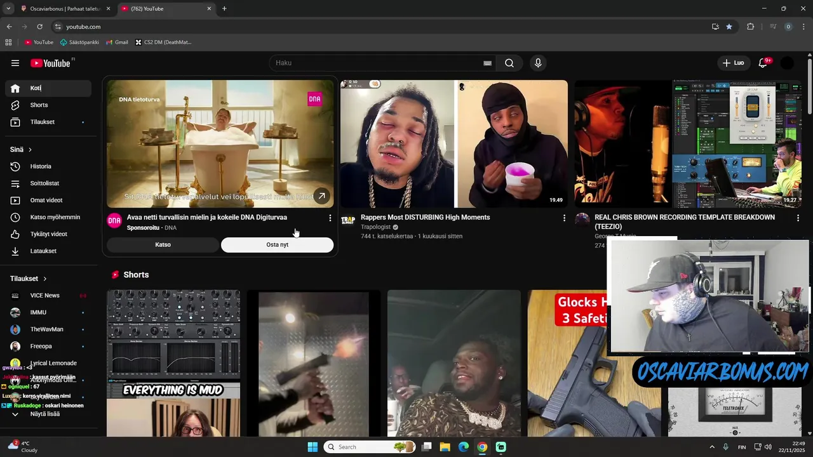The image size is (813, 457).
Task: Open Omat videot in sidebar
Action: click(x=48, y=200)
